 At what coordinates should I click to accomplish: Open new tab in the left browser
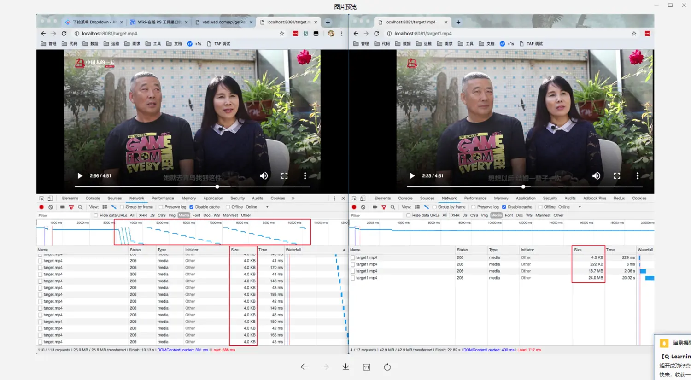pyautogui.click(x=328, y=22)
